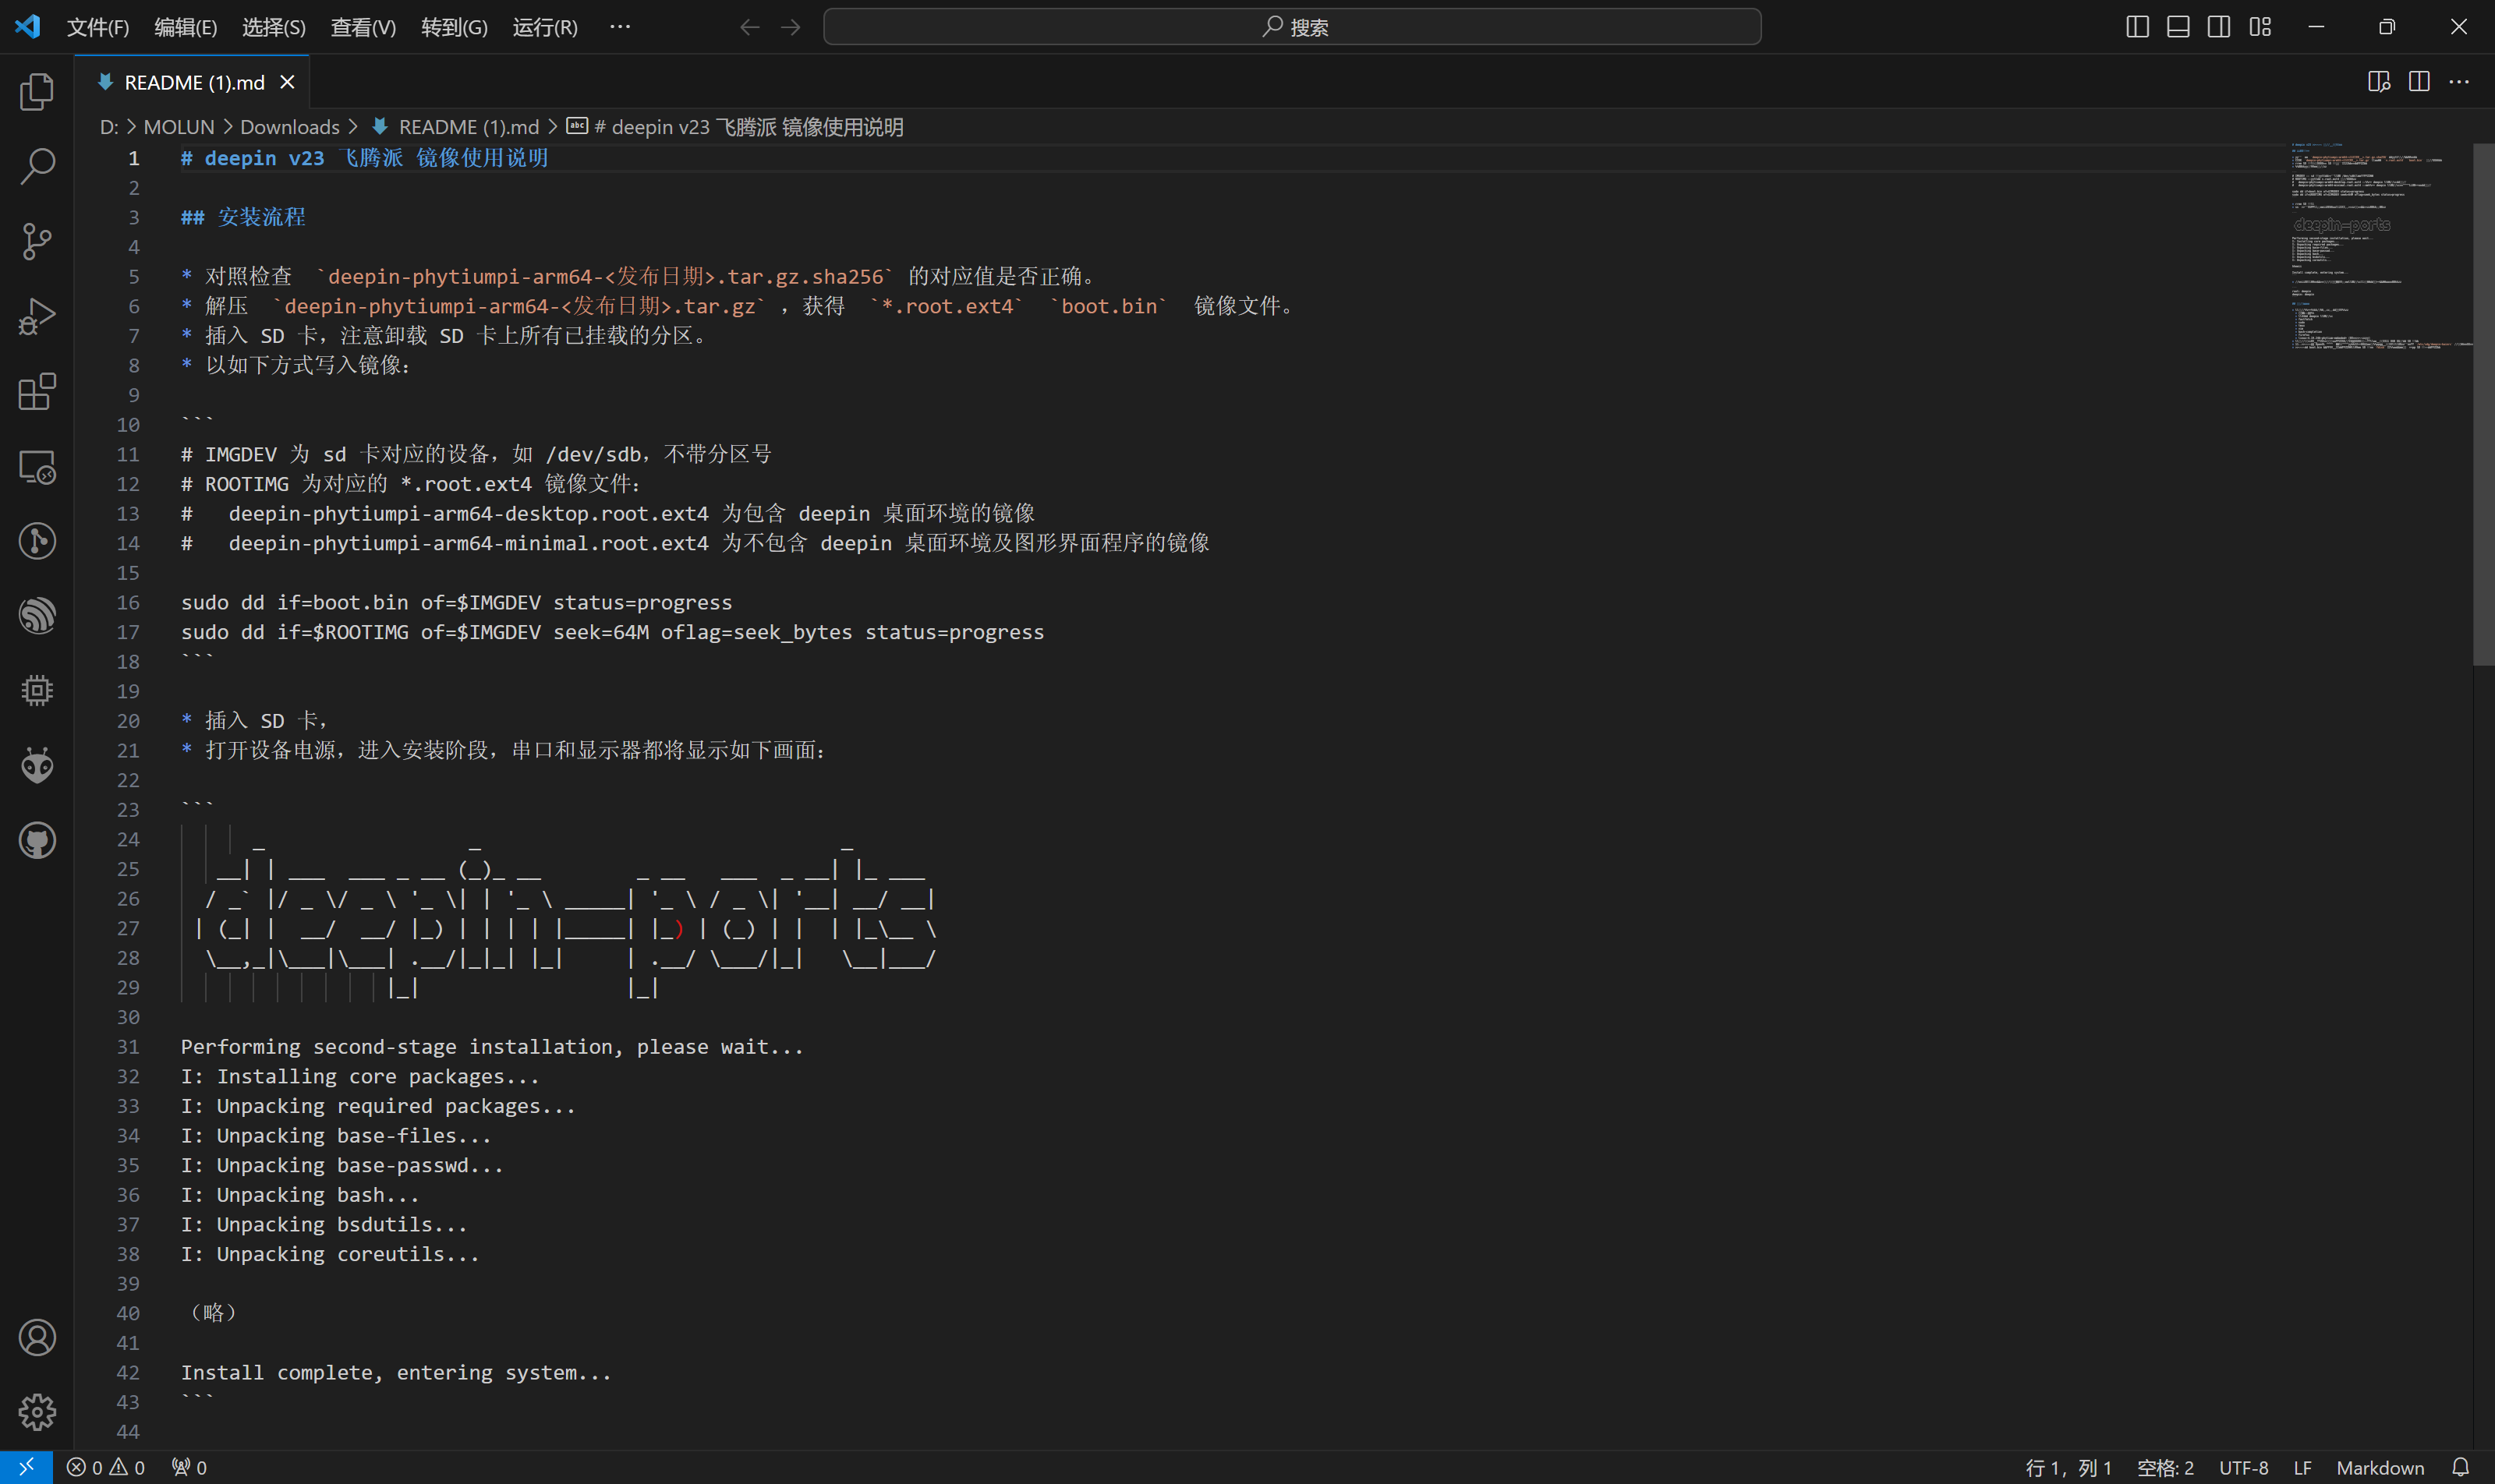Open the heading symbol breadcrumb
The image size is (2495, 1484).
(748, 127)
